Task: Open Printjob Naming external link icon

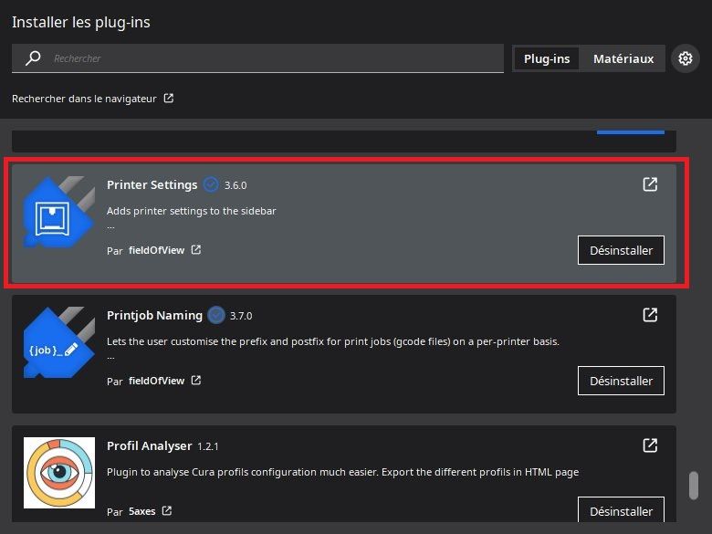Action: click(650, 315)
